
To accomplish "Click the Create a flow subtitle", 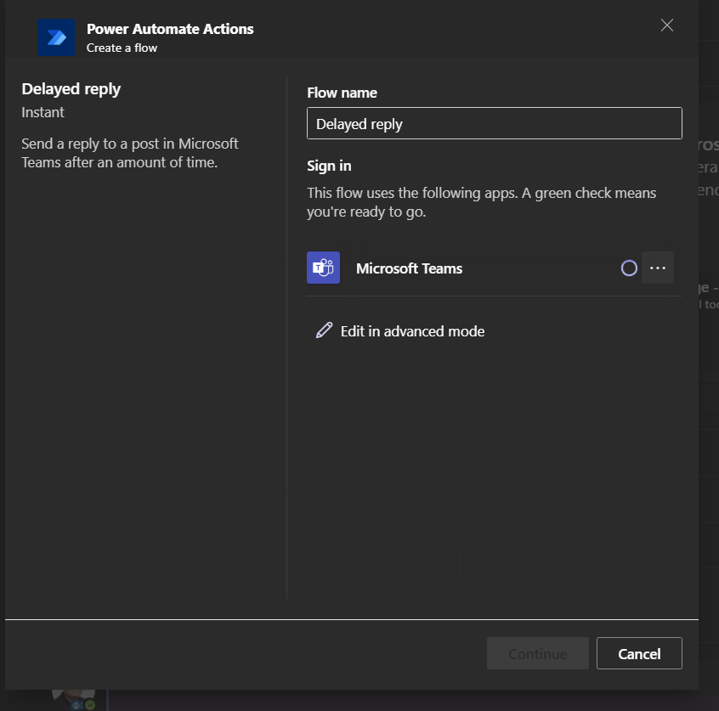I will (122, 48).
